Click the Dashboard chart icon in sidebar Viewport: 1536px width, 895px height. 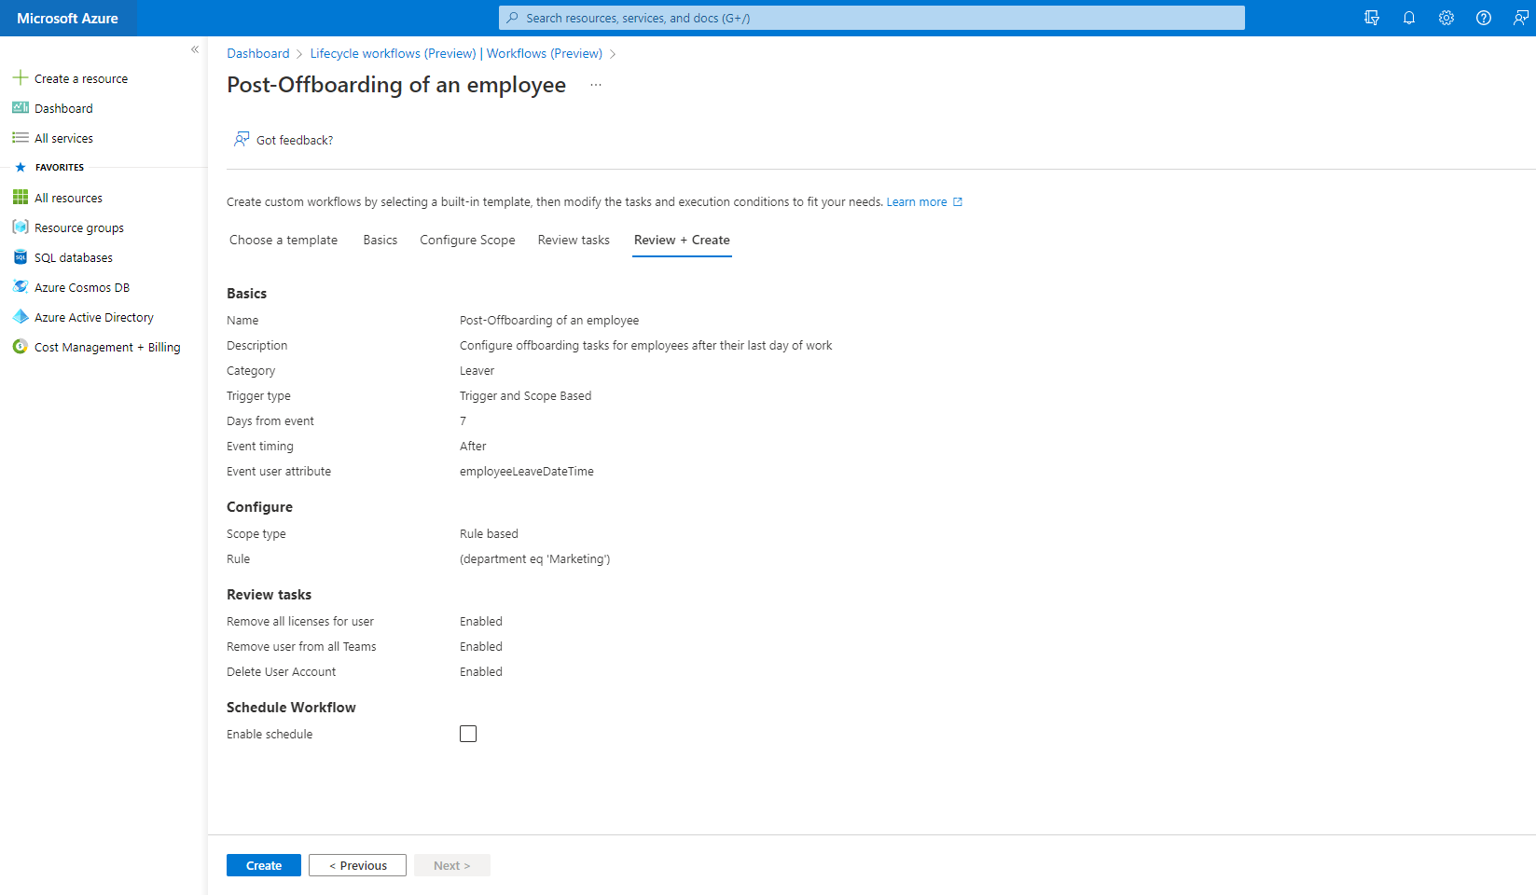(21, 108)
